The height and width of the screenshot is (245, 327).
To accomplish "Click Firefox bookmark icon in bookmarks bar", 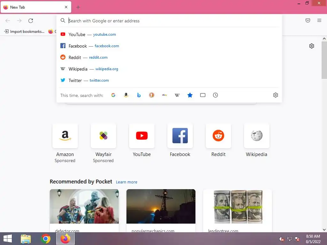I will coord(51,32).
